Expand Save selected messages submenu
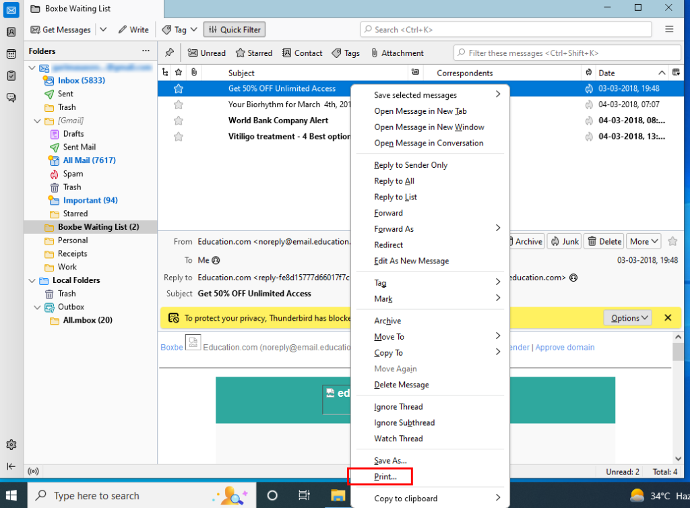The height and width of the screenshot is (508, 690). pos(429,95)
